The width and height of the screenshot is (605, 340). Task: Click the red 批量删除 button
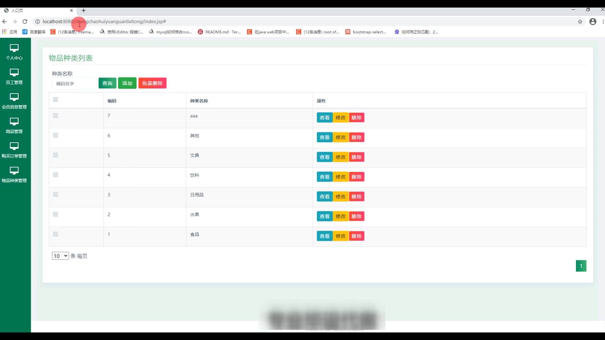(x=152, y=83)
